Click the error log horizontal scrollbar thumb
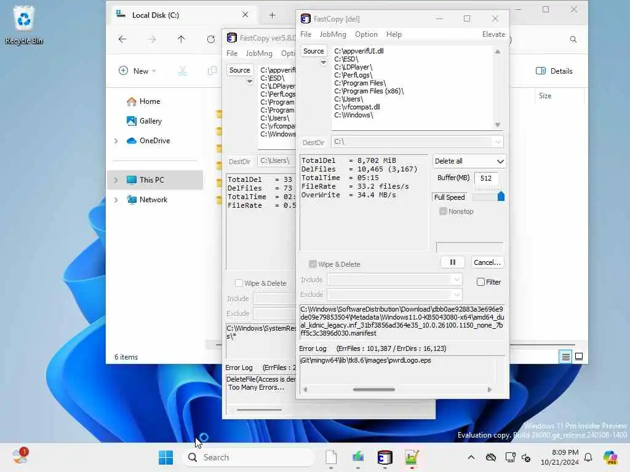Image resolution: width=630 pixels, height=472 pixels. tap(373, 389)
